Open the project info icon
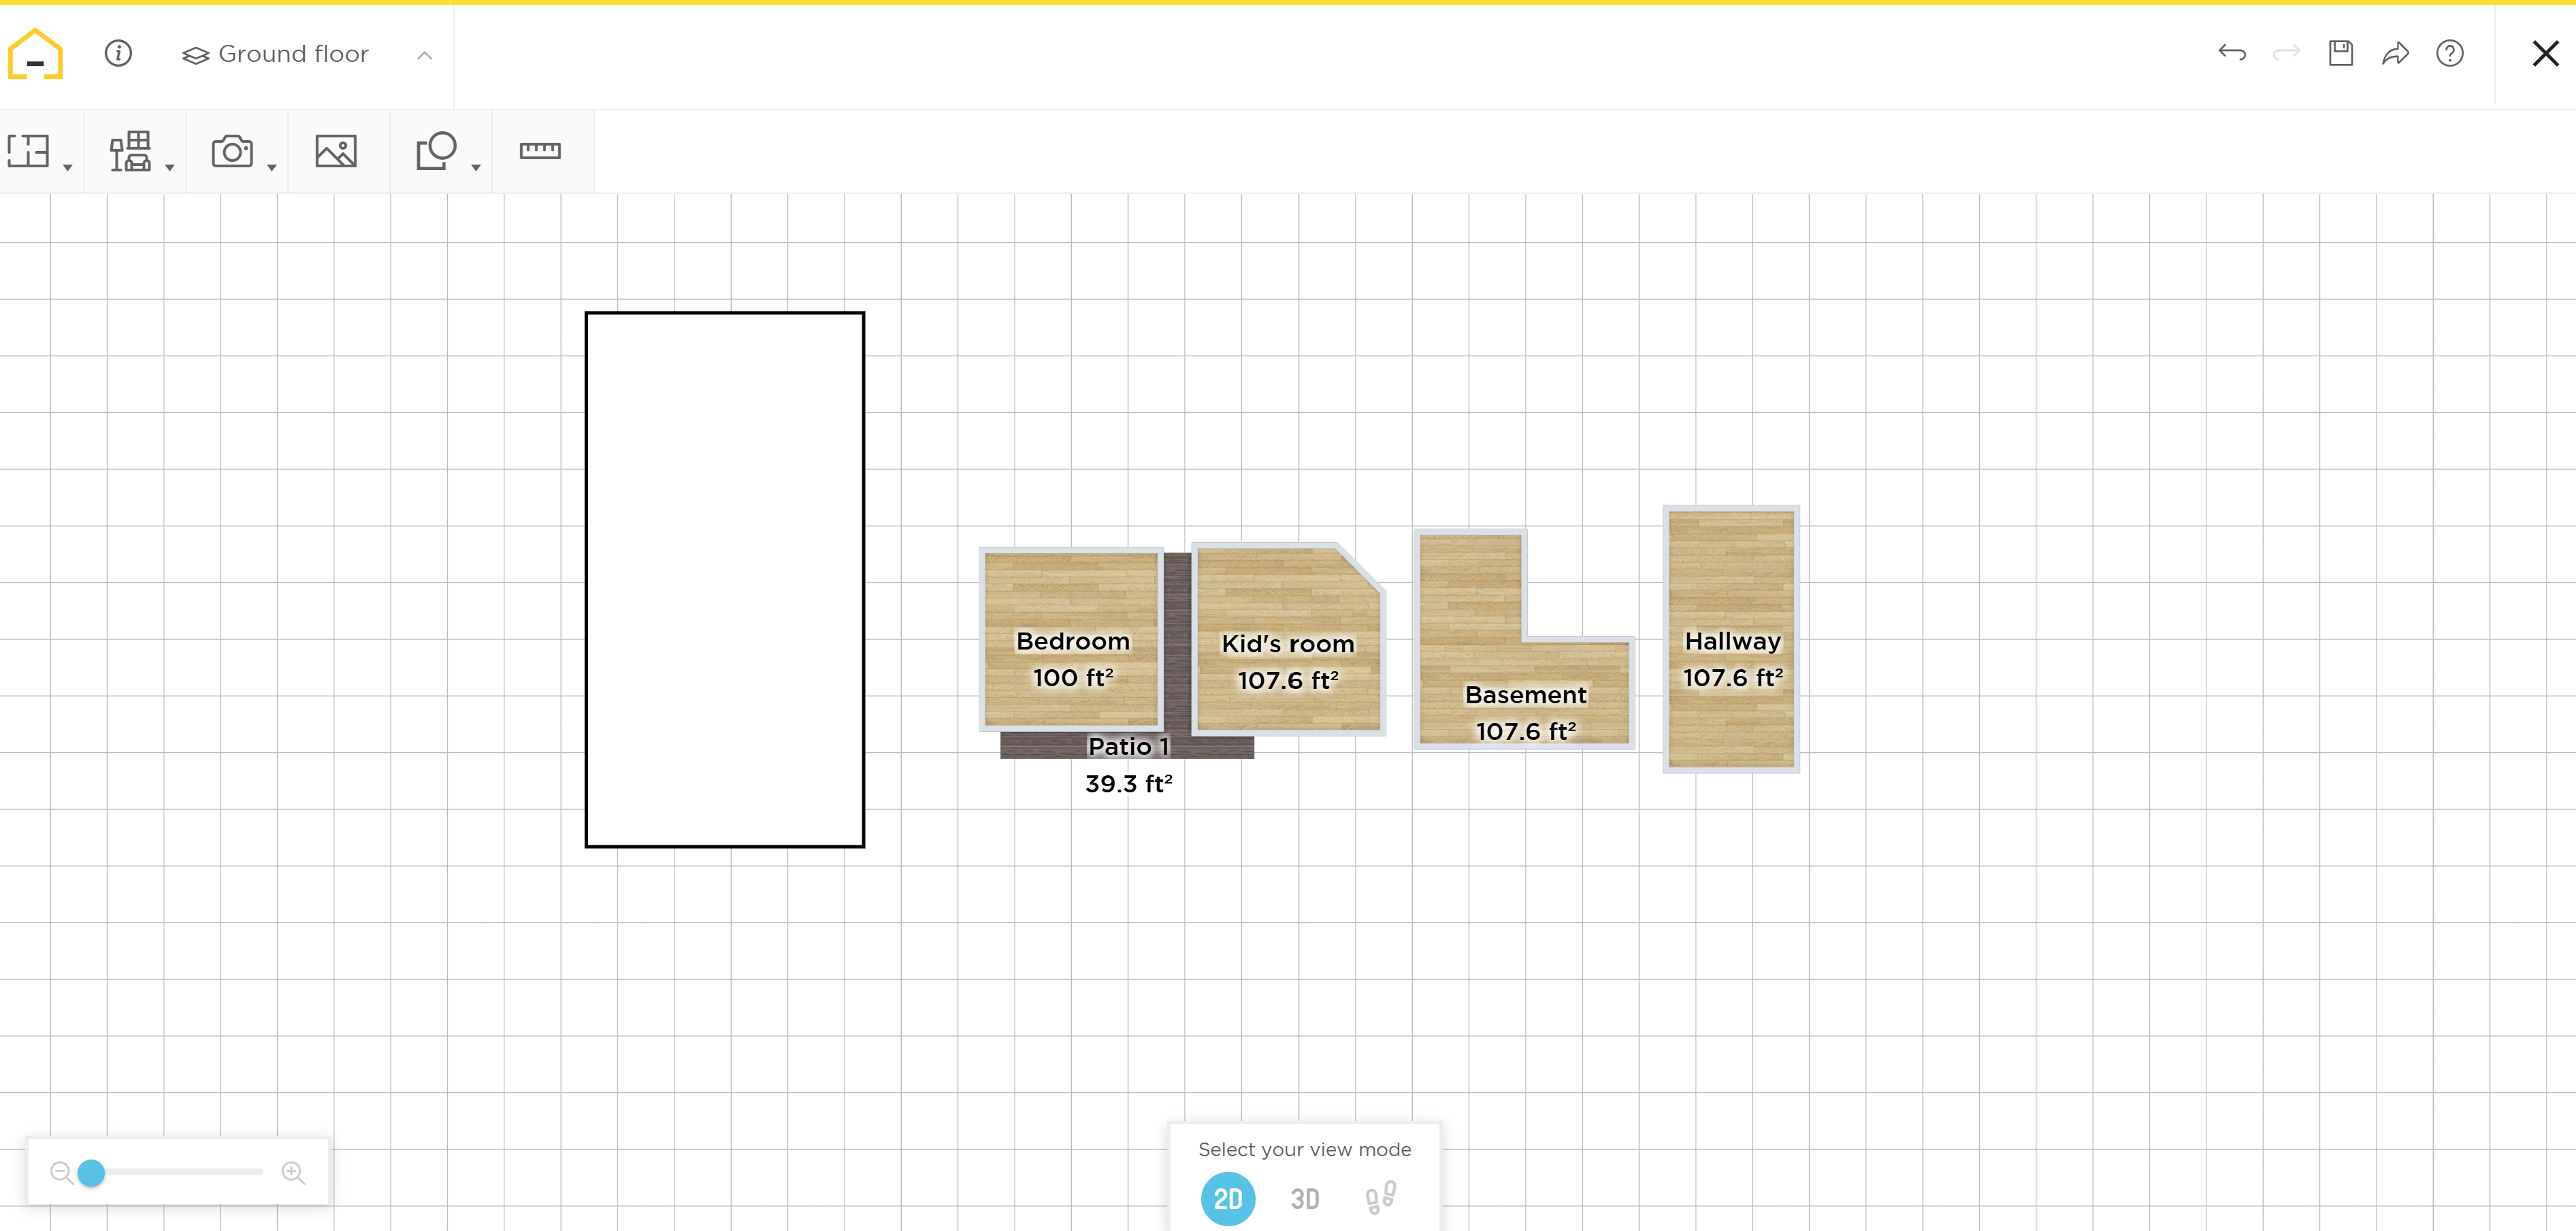2576x1231 pixels. click(118, 53)
